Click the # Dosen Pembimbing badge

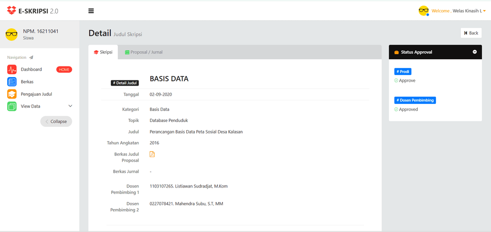[x=415, y=100]
